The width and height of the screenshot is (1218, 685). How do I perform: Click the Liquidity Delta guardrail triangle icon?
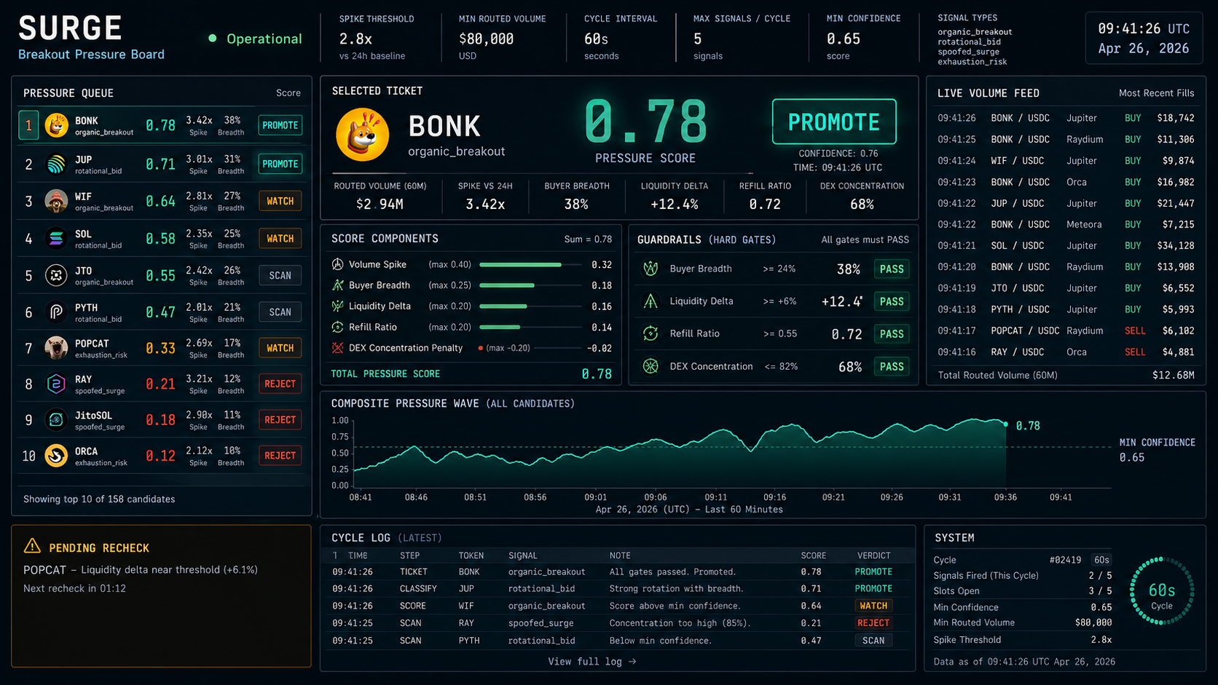(x=651, y=301)
